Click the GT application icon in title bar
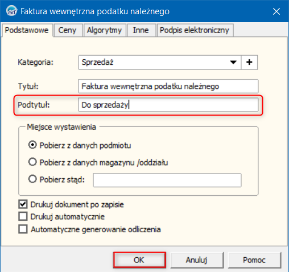The width and height of the screenshot is (289, 272). [x=11, y=11]
